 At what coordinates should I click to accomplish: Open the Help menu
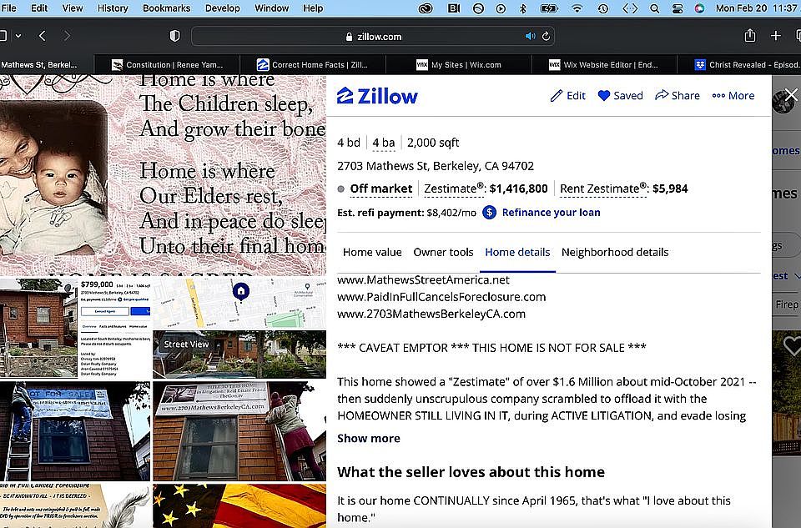coord(313,8)
